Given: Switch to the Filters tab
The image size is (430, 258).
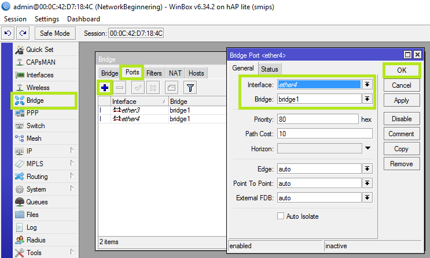Looking at the screenshot, I should [154, 73].
